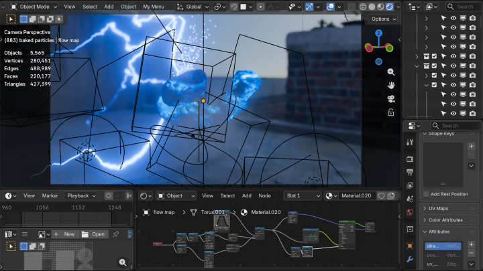Click the Open image button
The image size is (483, 271).
click(93, 234)
